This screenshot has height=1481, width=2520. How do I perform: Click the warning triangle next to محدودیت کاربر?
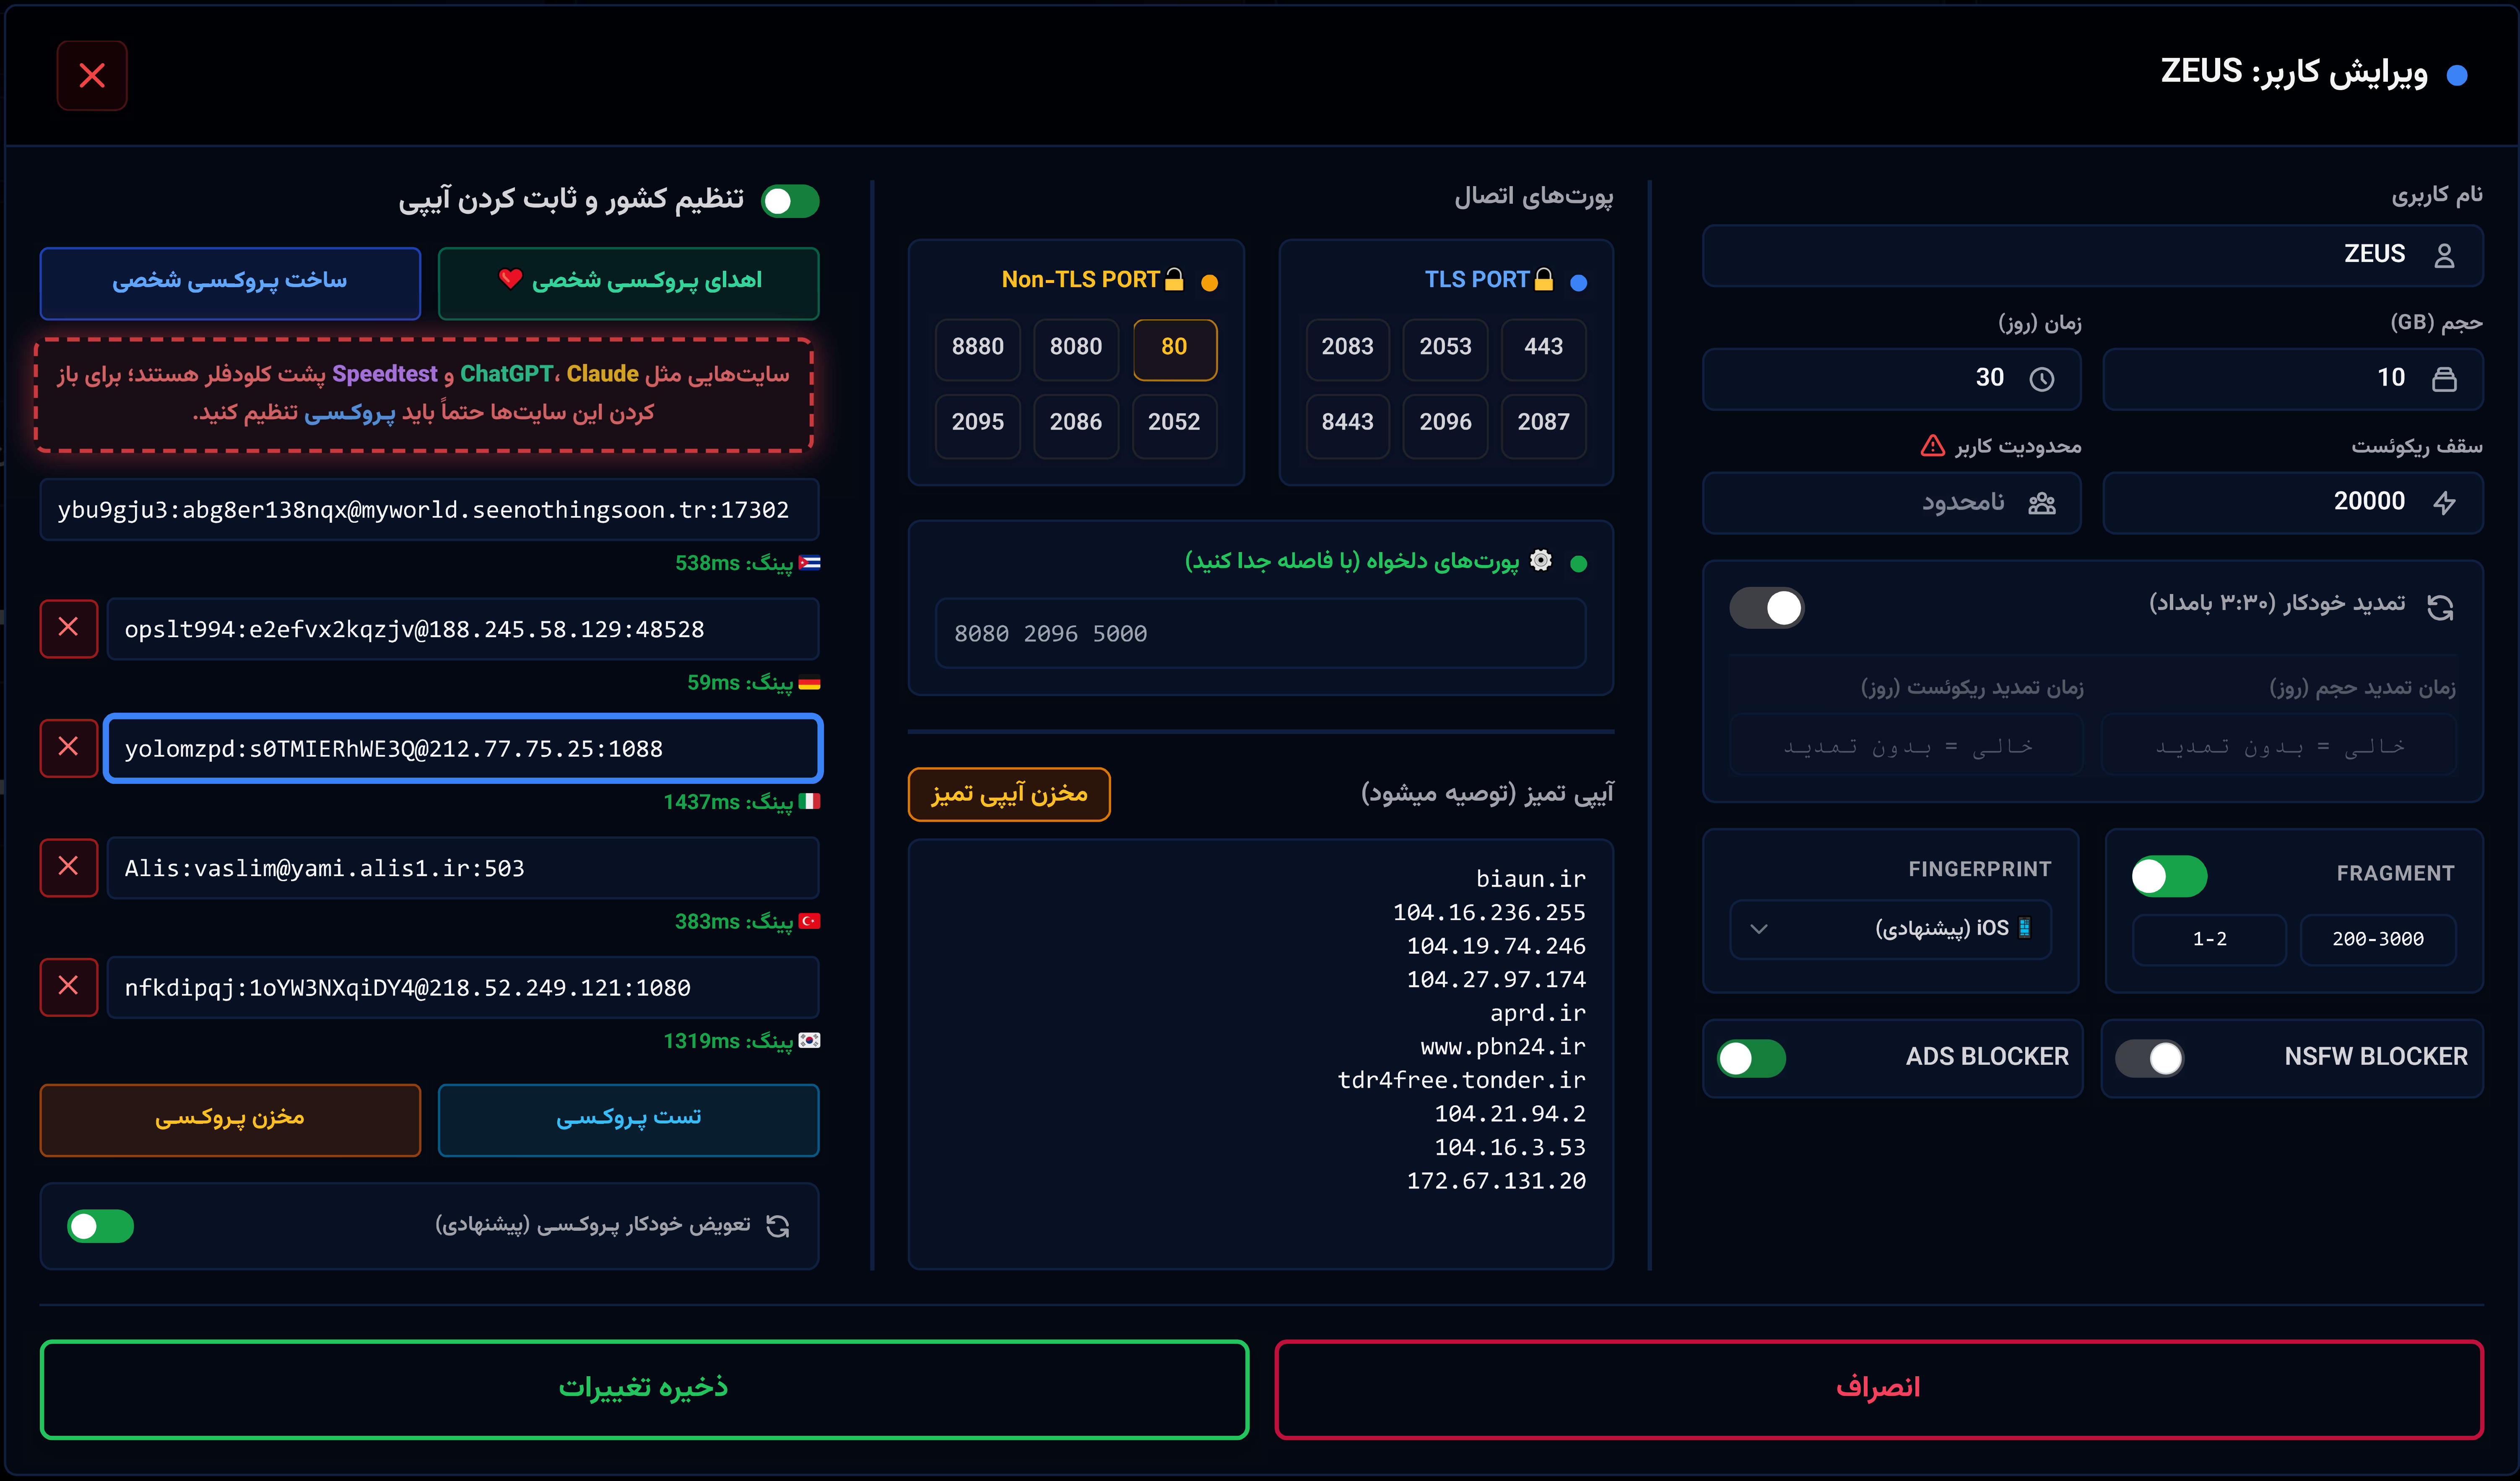[x=1932, y=445]
